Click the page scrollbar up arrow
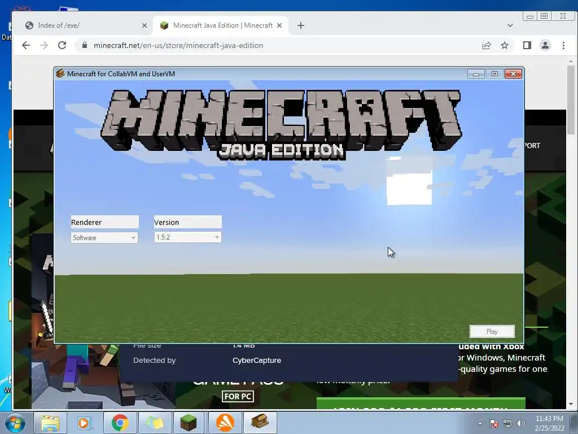Screen dimensions: 578x434 (x=571, y=61)
